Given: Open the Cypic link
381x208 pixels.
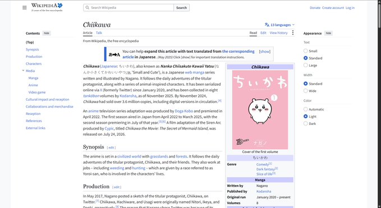Looking at the screenshot, I should click(x=109, y=128).
